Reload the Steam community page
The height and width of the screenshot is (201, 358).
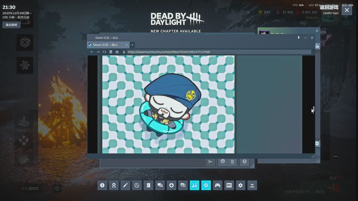(x=104, y=52)
